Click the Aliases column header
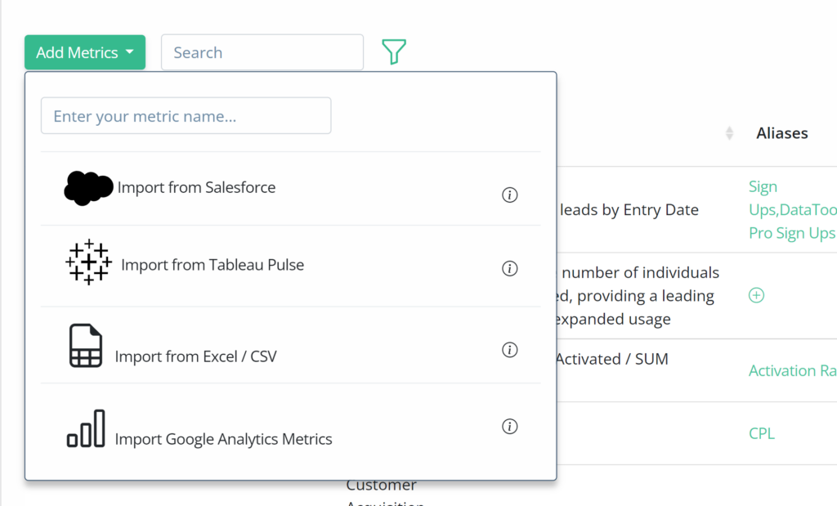Image resolution: width=837 pixels, height=506 pixels. coord(782,133)
